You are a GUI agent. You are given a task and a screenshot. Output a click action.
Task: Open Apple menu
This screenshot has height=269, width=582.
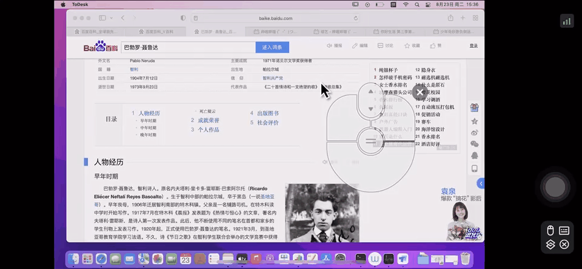[x=62, y=4]
